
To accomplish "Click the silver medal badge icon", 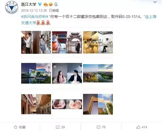I will 56,4.
